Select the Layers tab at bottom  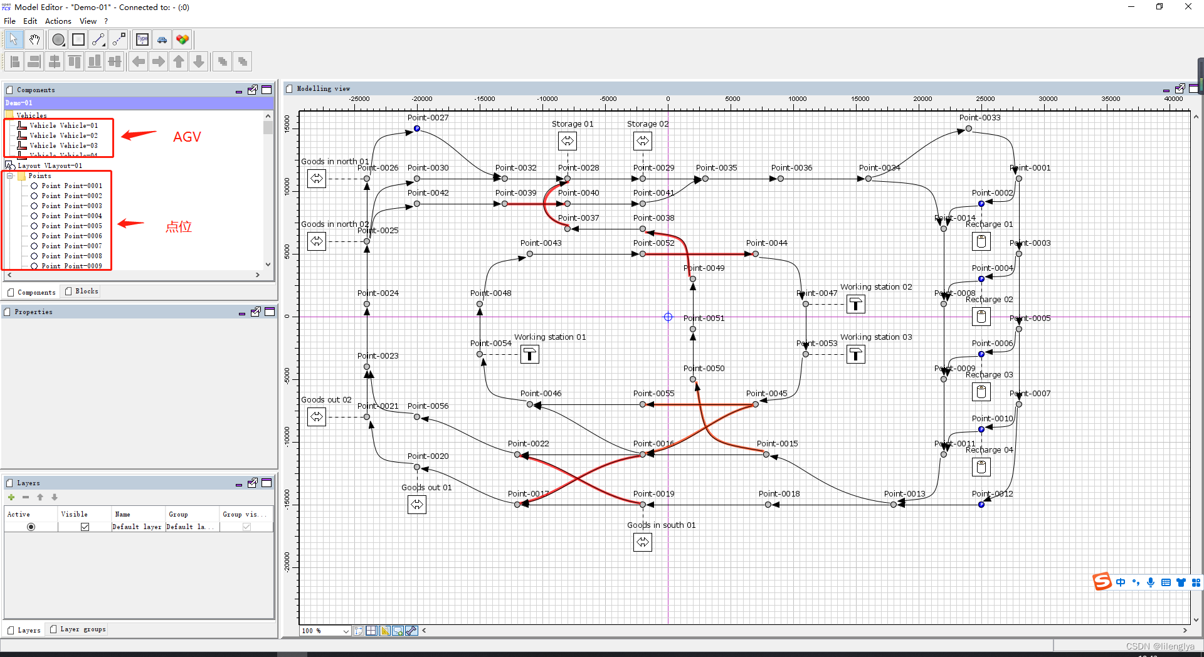[24, 630]
